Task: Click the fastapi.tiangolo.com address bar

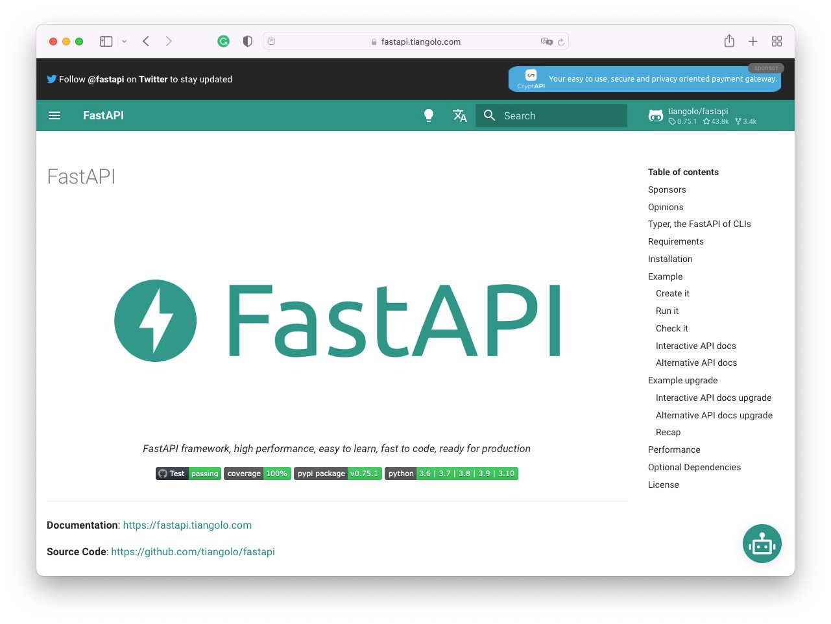Action: coord(416,42)
